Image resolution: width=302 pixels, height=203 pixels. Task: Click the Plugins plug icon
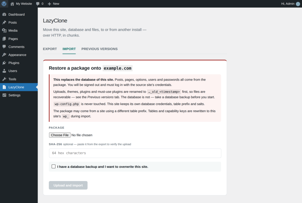[x=4, y=63]
